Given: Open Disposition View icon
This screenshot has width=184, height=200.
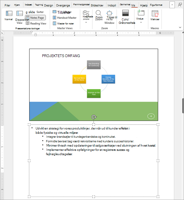Looking at the screenshot, I should [20, 13].
